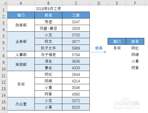Screen dimensions: 148x113
Task: Select column D header
Action: (99, 3)
